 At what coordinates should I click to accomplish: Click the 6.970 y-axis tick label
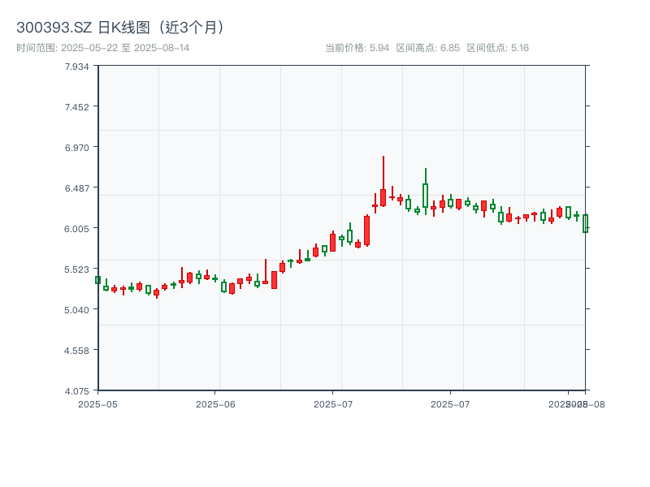pyautogui.click(x=76, y=148)
